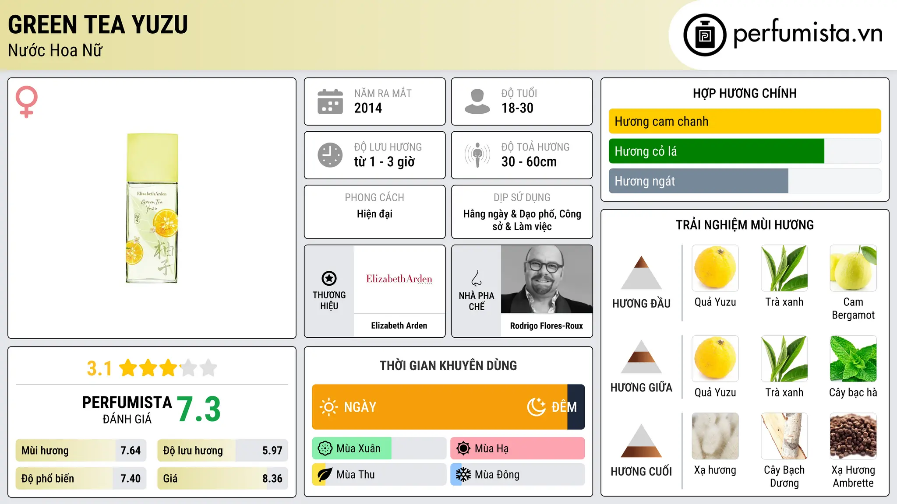
Task: Click the sun icon for Mùa Hạ
Action: (463, 448)
